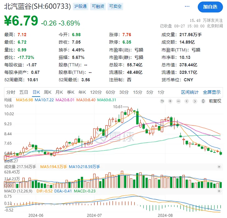The height and width of the screenshot is (218, 227).
Task: Switch to the 五日 chart tab
Action: [24, 92]
